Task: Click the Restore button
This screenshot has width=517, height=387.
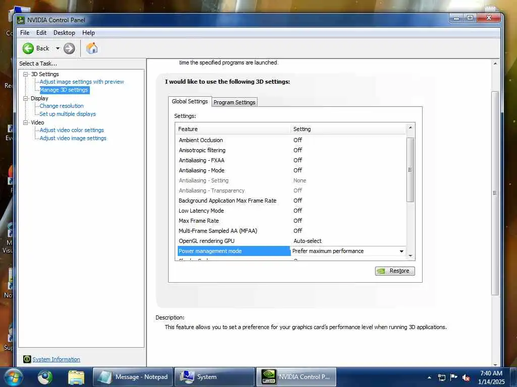Action: coord(395,271)
